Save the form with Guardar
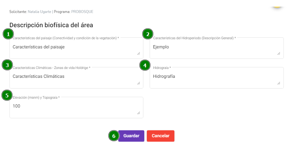Screen dimensions: 293x148 point(131,136)
